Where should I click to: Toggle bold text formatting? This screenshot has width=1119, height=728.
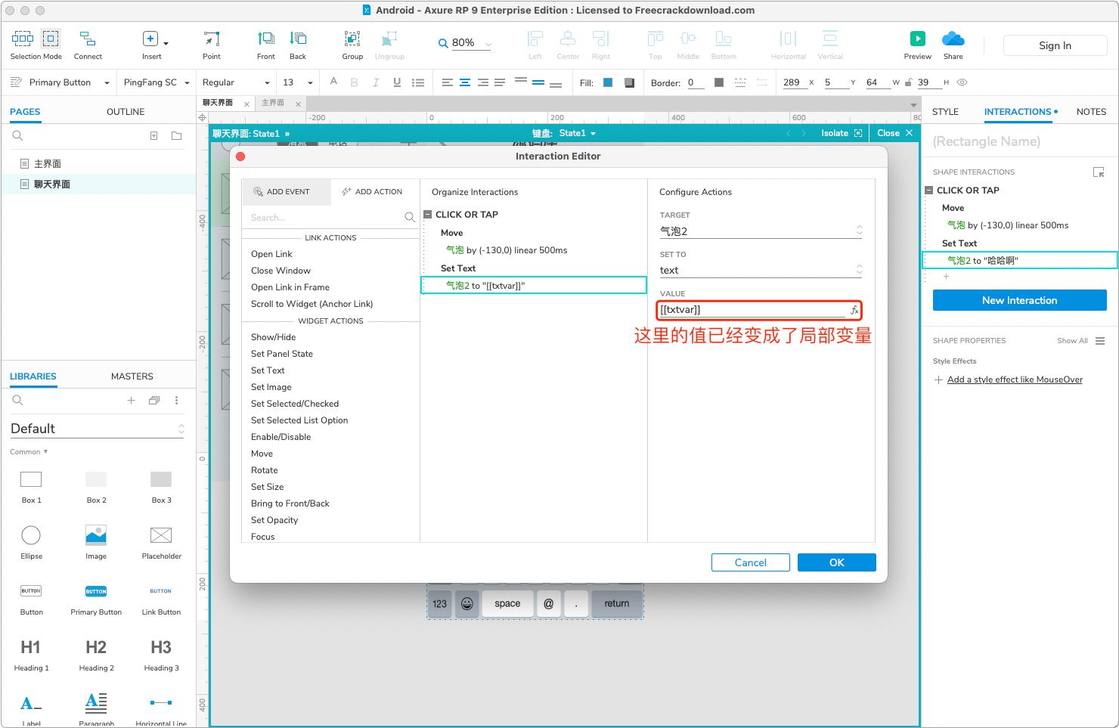[355, 82]
